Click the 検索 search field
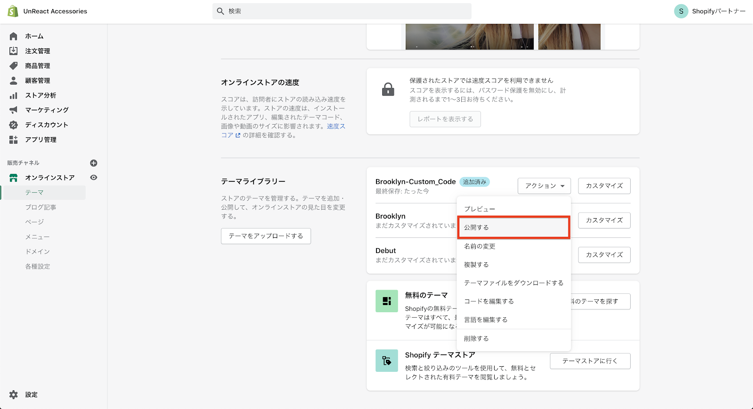The image size is (753, 409). [x=342, y=11]
